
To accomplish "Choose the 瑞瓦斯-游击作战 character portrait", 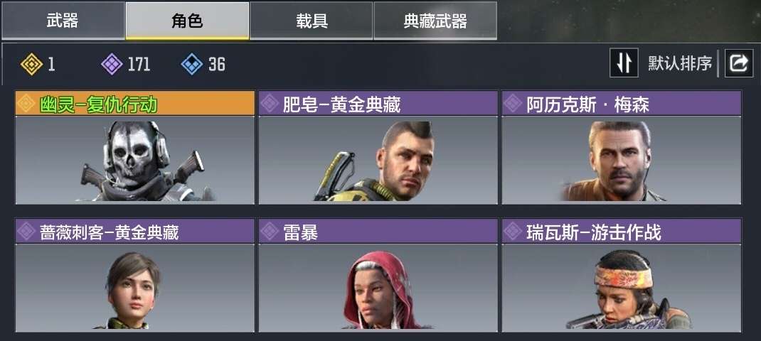I will tap(622, 288).
